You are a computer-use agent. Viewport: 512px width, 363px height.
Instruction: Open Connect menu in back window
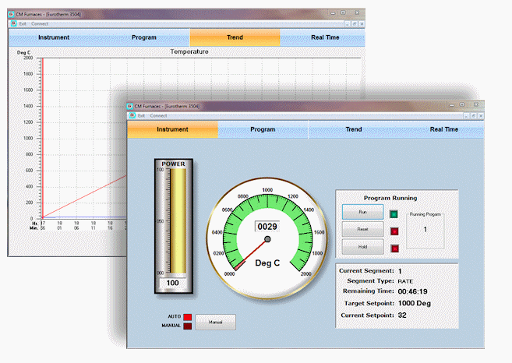click(40, 24)
